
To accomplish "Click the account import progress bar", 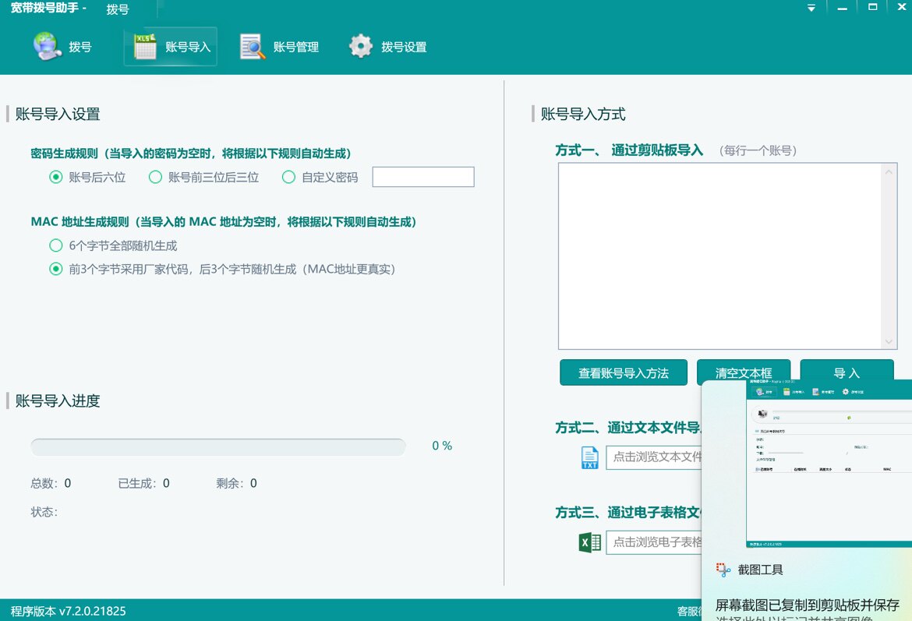I will click(x=218, y=445).
